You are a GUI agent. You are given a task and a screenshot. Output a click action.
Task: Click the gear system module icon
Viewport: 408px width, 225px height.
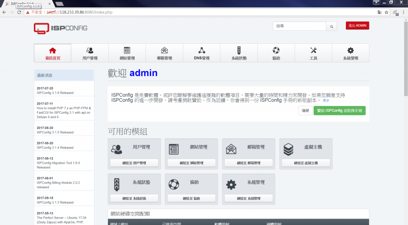pyautogui.click(x=231, y=184)
